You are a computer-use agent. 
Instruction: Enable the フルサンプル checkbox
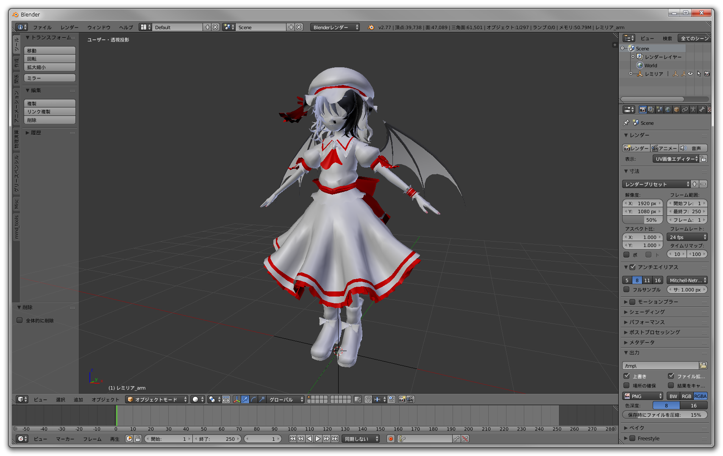pyautogui.click(x=626, y=289)
